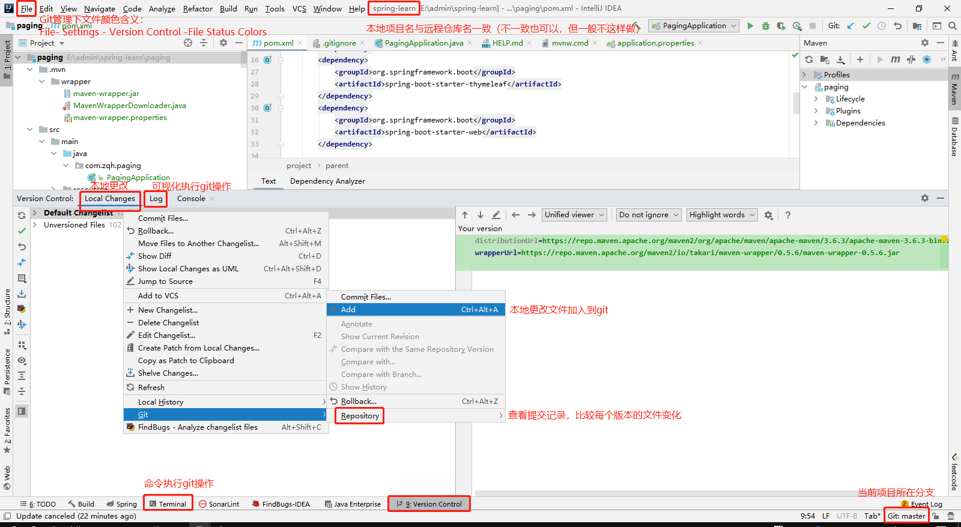Image resolution: width=961 pixels, height=527 pixels.
Task: Expand Dependencies node in Maven panel
Action: pyautogui.click(x=816, y=123)
